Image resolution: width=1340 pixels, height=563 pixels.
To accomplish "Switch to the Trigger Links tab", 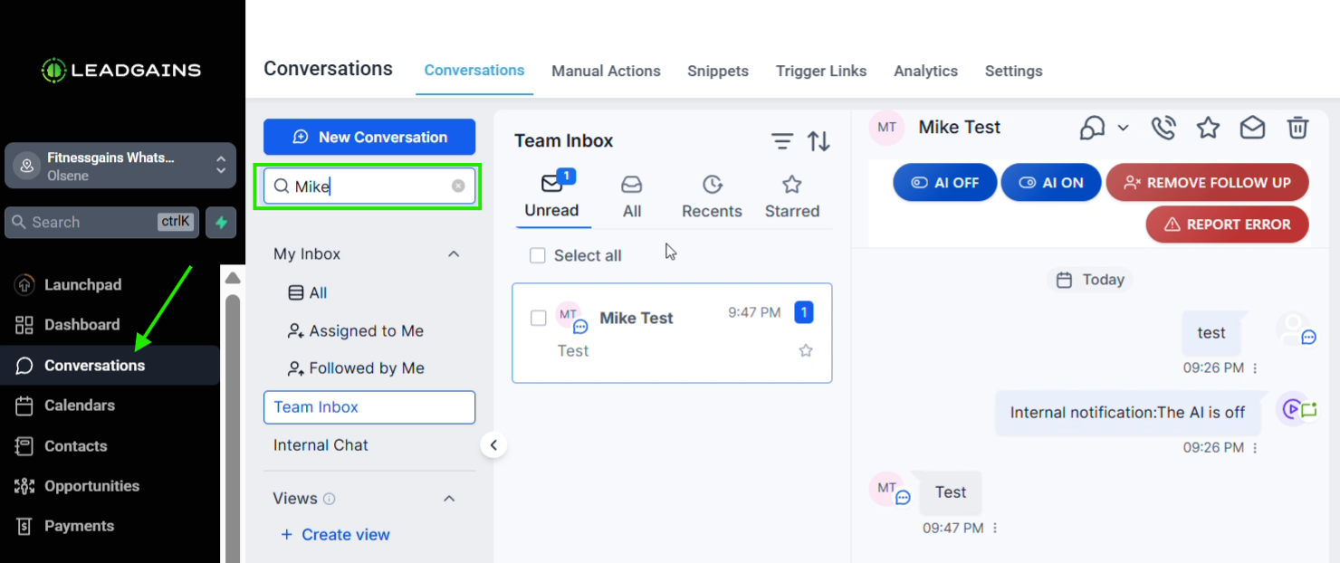I will (821, 71).
